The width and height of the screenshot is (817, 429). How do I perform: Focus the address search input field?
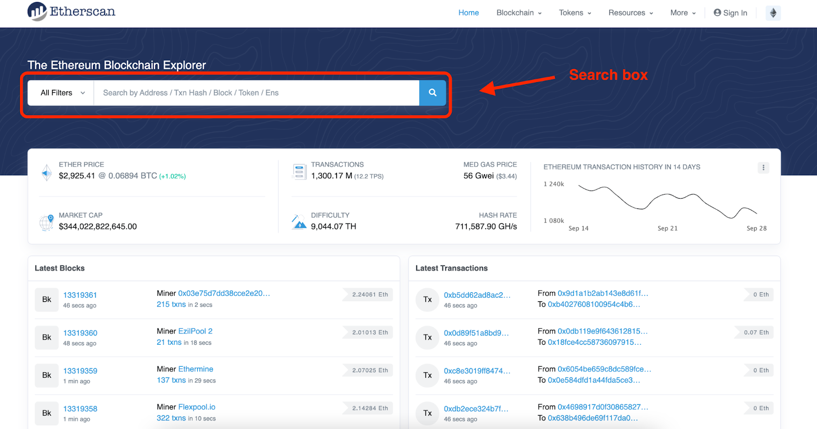(256, 93)
